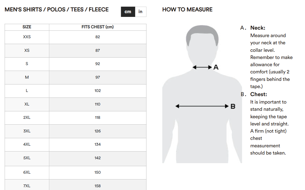Click the neck measurement arrow A
Screen dimensions: 305x190
pos(202,67)
